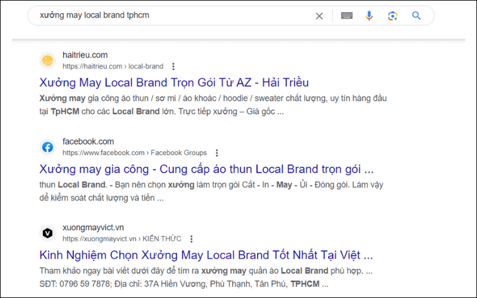The width and height of the screenshot is (477, 298).
Task: Open the on-screen keyboard input tool
Action: 347,15
